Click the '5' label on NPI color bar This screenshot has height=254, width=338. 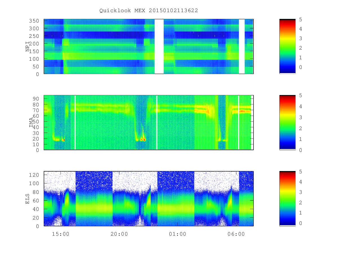click(x=301, y=19)
